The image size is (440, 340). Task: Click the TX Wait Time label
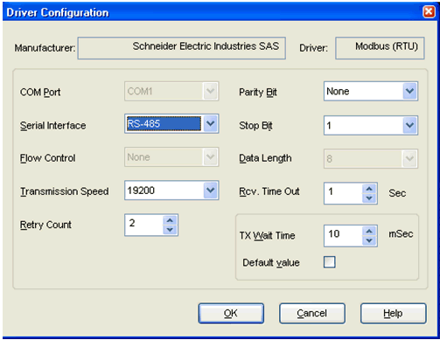pyautogui.click(x=267, y=235)
